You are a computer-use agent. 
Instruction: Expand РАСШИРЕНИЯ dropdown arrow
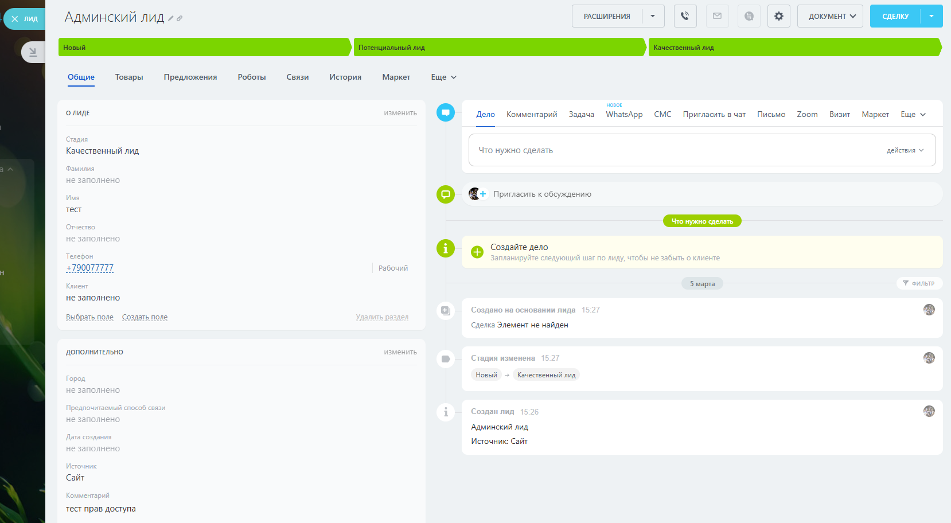click(653, 16)
